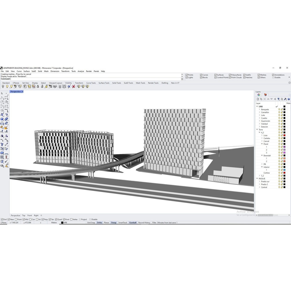Select the pointer Cancel tool
Viewport: 291px width, 291px height.
coord(2,93)
